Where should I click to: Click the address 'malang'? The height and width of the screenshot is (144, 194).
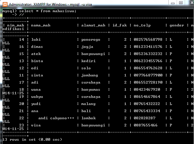88,104
